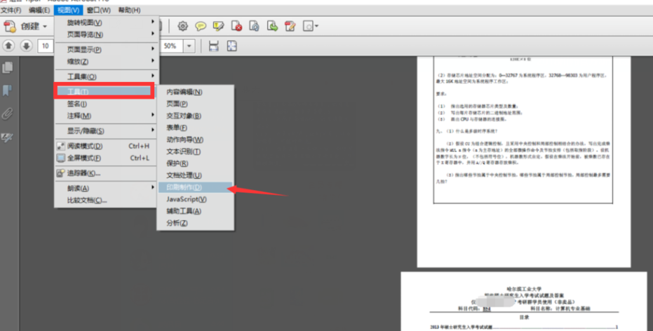The height and width of the screenshot is (331, 653).
Task: Select 文本识别(T) in the tools submenu
Action: pos(195,151)
